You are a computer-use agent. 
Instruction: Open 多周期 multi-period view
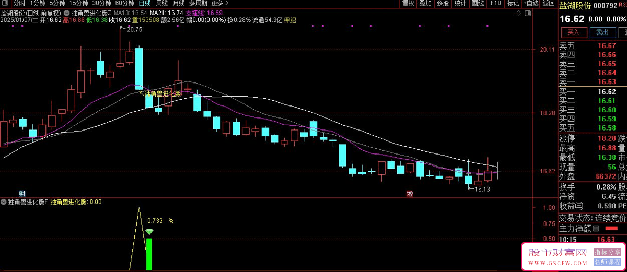point(198,3)
